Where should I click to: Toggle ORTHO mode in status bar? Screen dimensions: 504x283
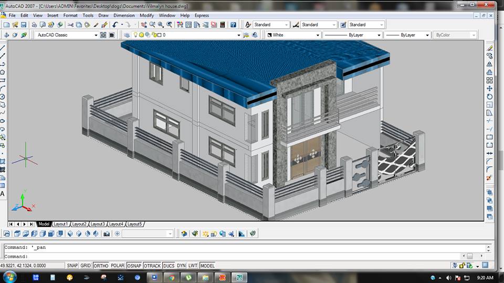[x=100, y=266]
